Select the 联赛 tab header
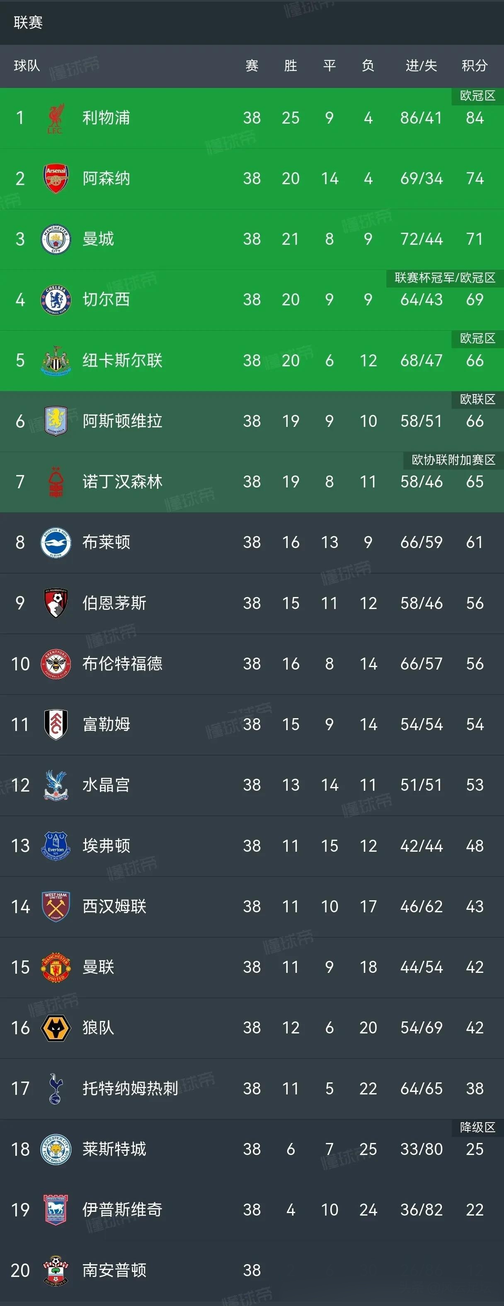The width and height of the screenshot is (504, 1306). pyautogui.click(x=28, y=22)
